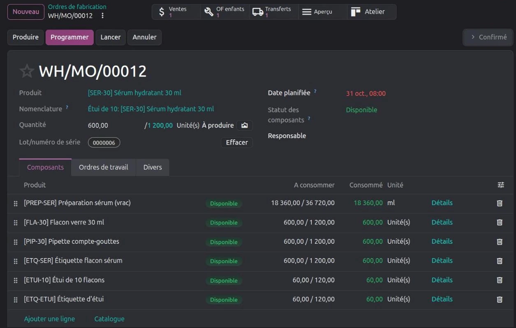This screenshot has height=328, width=516.
Task: Delete the Étiquette flacon sérum line
Action: point(500,261)
